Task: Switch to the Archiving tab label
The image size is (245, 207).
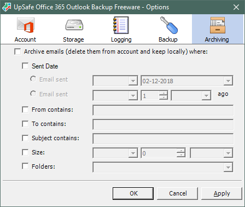Action: pos(217,39)
